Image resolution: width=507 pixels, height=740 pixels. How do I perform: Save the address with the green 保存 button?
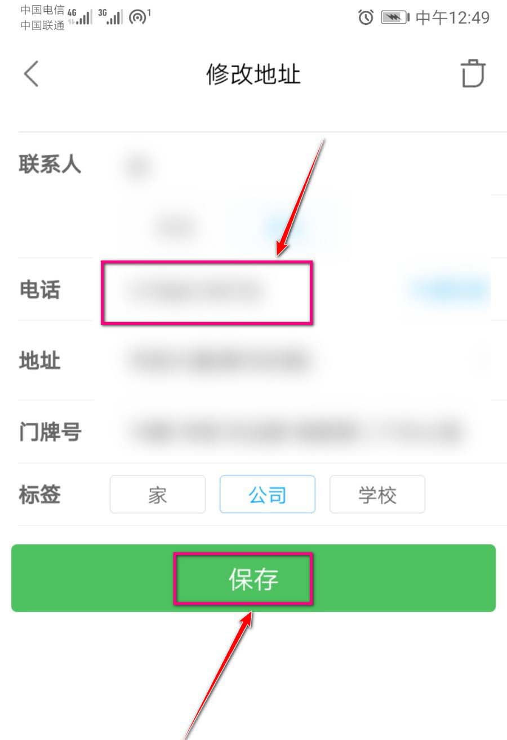tap(253, 578)
